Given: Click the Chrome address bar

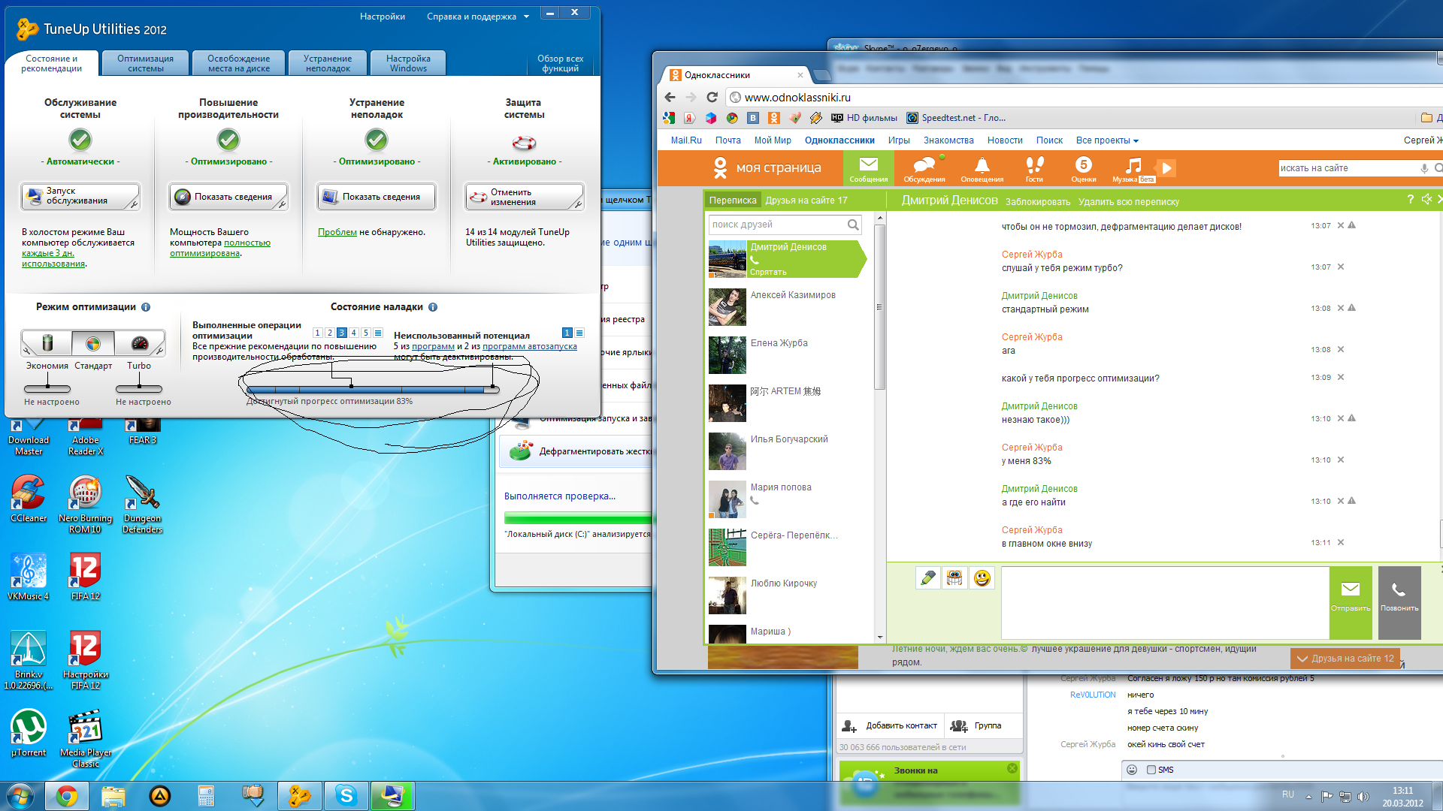Looking at the screenshot, I should pyautogui.click(x=1082, y=98).
